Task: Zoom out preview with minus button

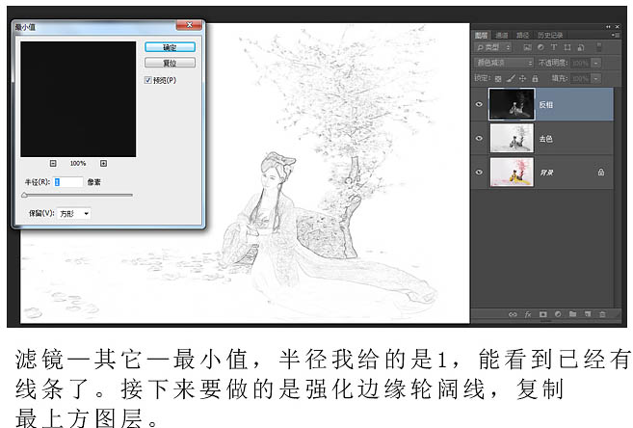Action: 53,163
